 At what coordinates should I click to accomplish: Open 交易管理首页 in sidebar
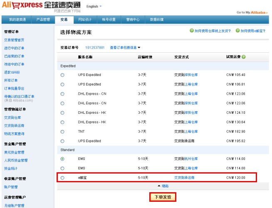coord(14,40)
